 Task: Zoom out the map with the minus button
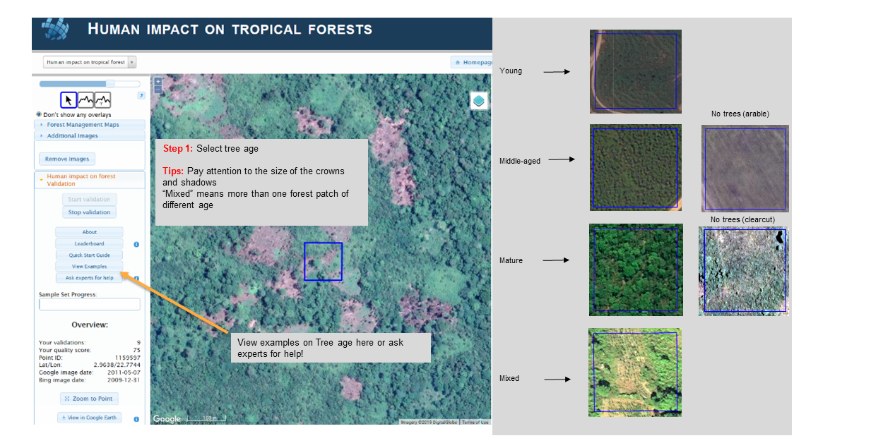[158, 90]
